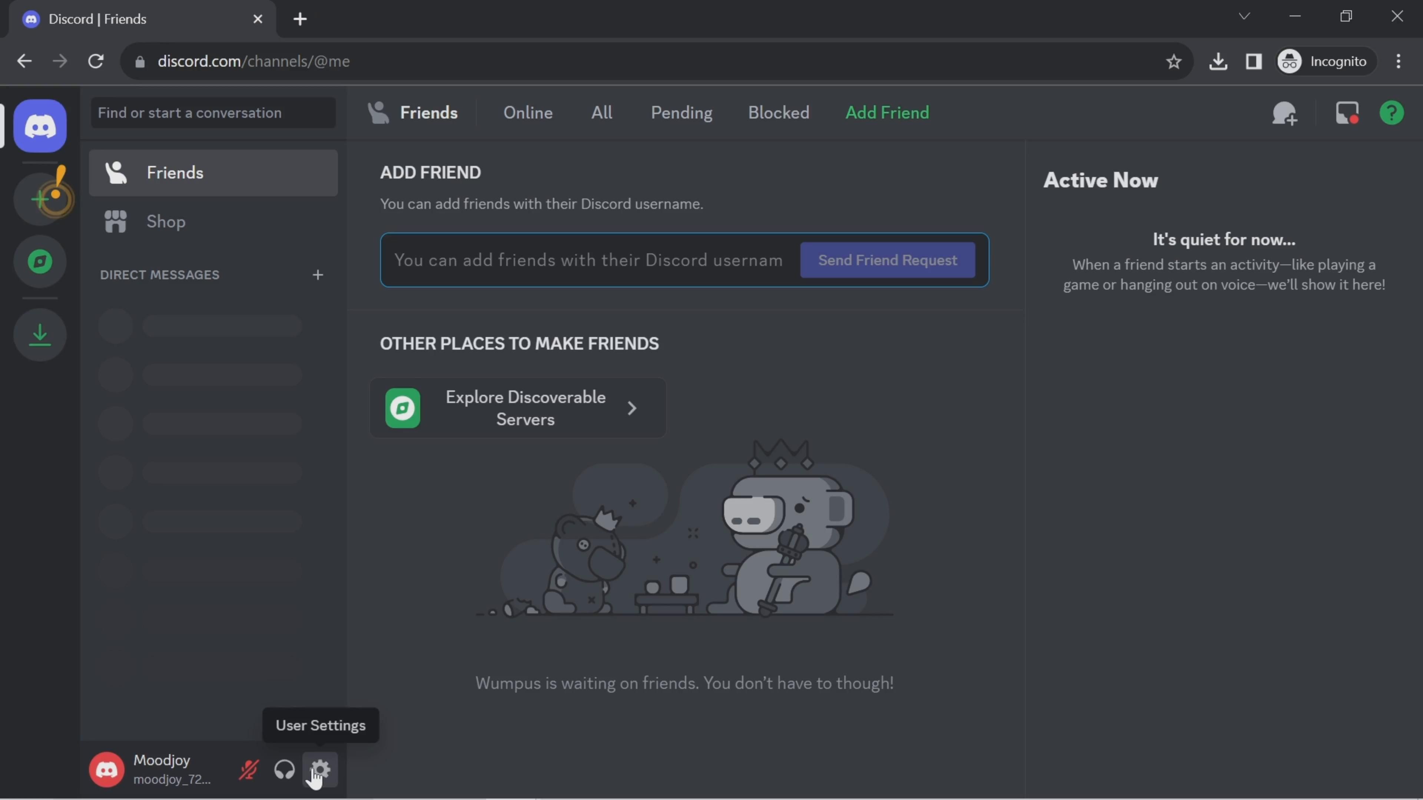Bookmark this page with star icon
1423x800 pixels.
coord(1173,61)
